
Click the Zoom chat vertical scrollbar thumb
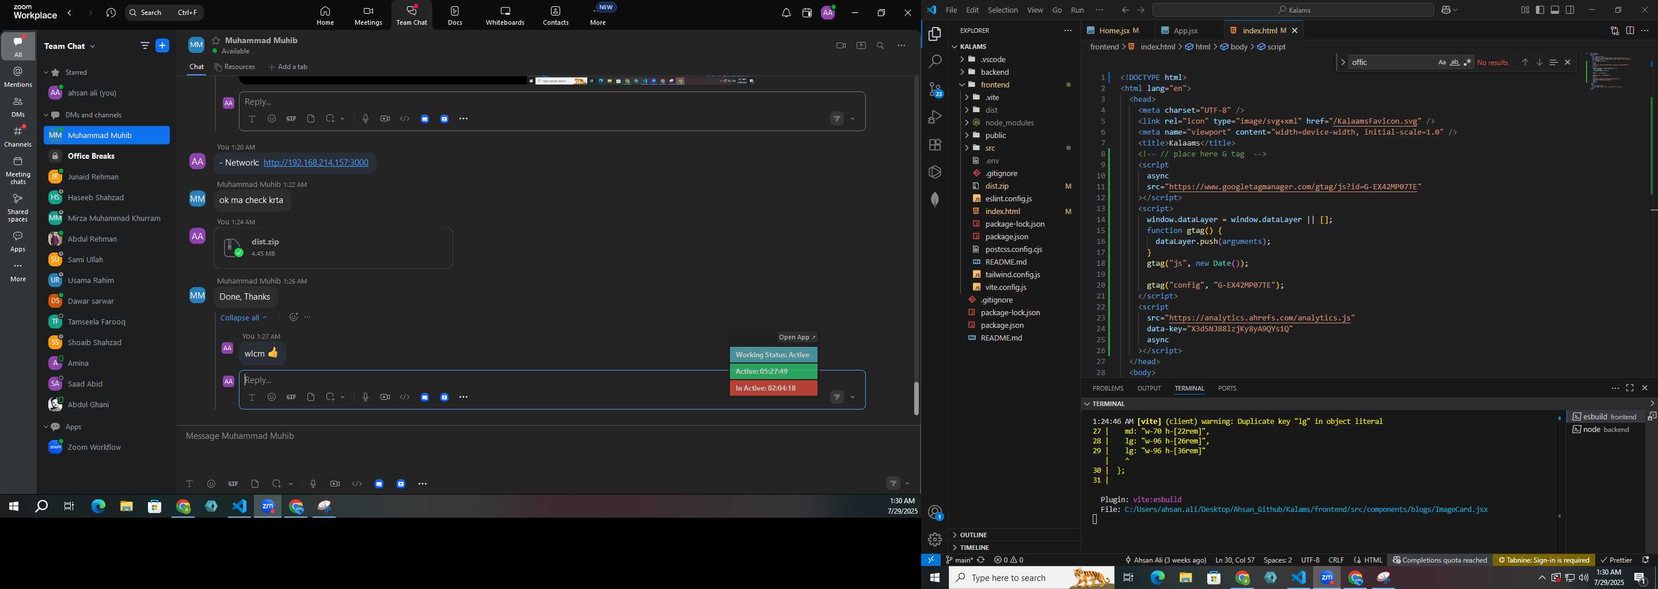click(916, 399)
